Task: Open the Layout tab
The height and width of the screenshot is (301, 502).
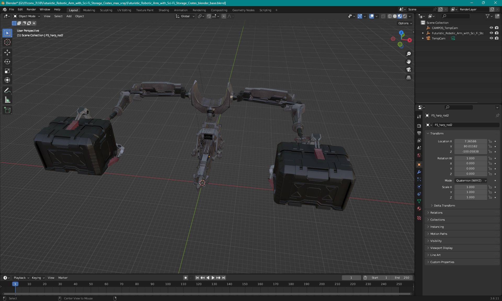Action: 73,10
